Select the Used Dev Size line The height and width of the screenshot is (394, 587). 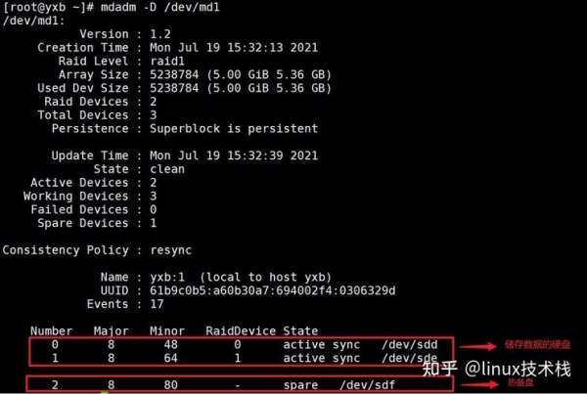pos(184,88)
